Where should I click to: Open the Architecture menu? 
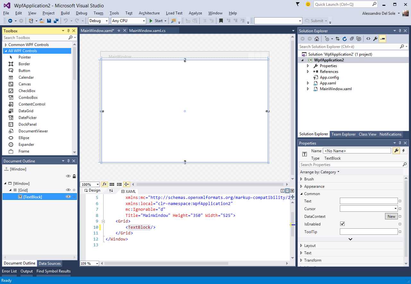click(149, 13)
